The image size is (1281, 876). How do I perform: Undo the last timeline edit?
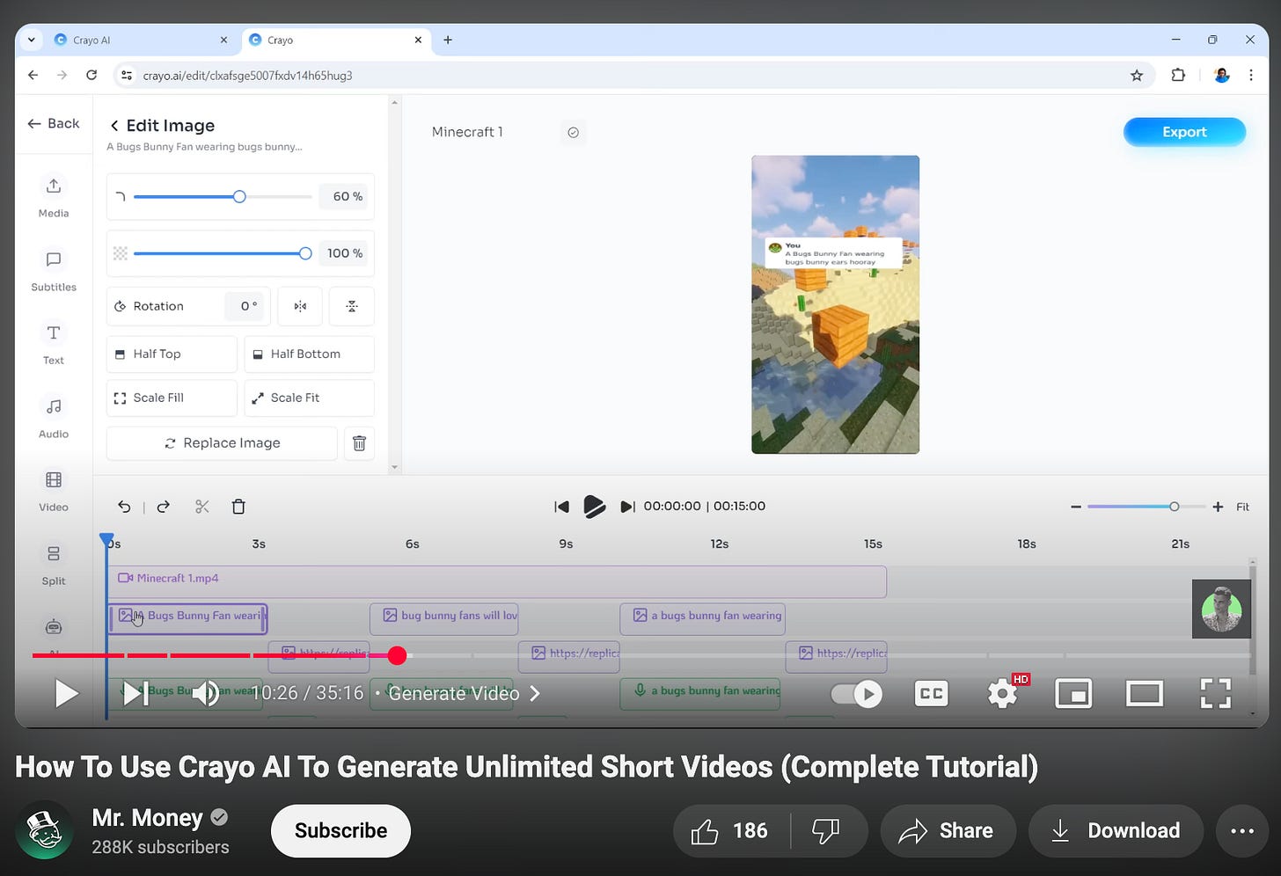[x=124, y=507]
